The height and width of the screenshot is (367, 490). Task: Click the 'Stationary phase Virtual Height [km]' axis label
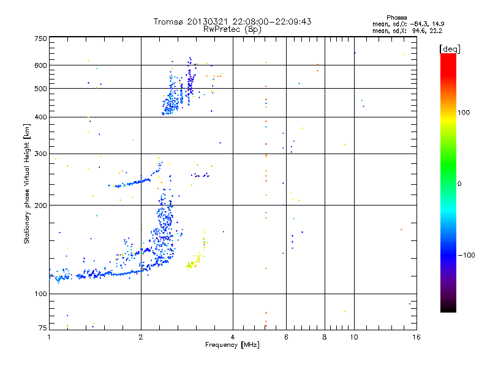[26, 184]
